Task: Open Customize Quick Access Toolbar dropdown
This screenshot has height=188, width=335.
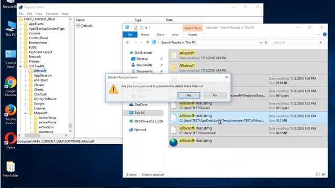Action: pos(146,28)
